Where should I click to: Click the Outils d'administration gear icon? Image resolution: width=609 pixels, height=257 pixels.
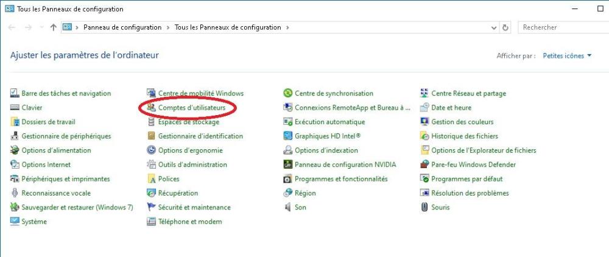pyautogui.click(x=151, y=164)
